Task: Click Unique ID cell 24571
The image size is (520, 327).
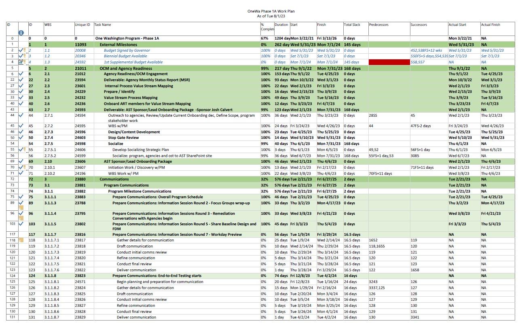Action: [80, 282]
